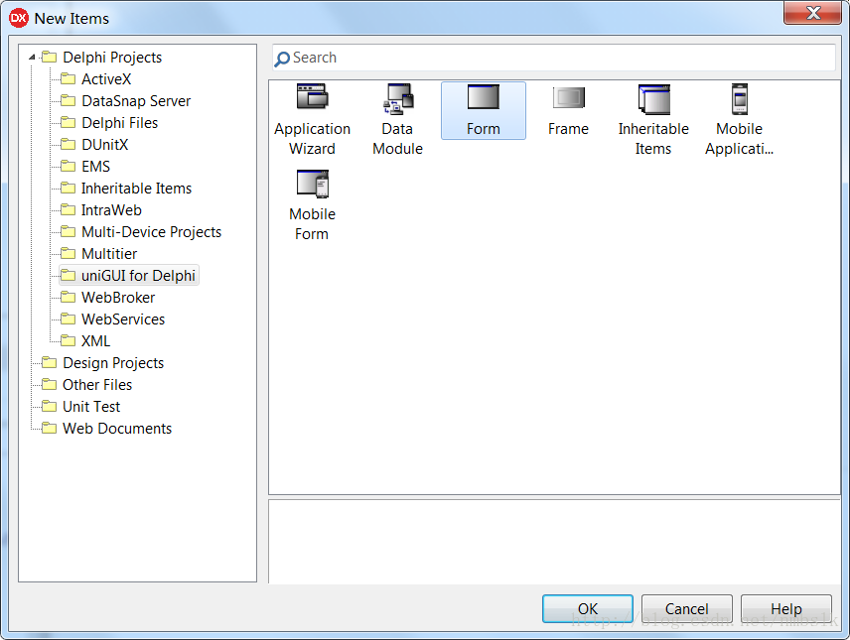The image size is (850, 640).
Task: Click the Web Documents folder icon
Action: pos(50,428)
